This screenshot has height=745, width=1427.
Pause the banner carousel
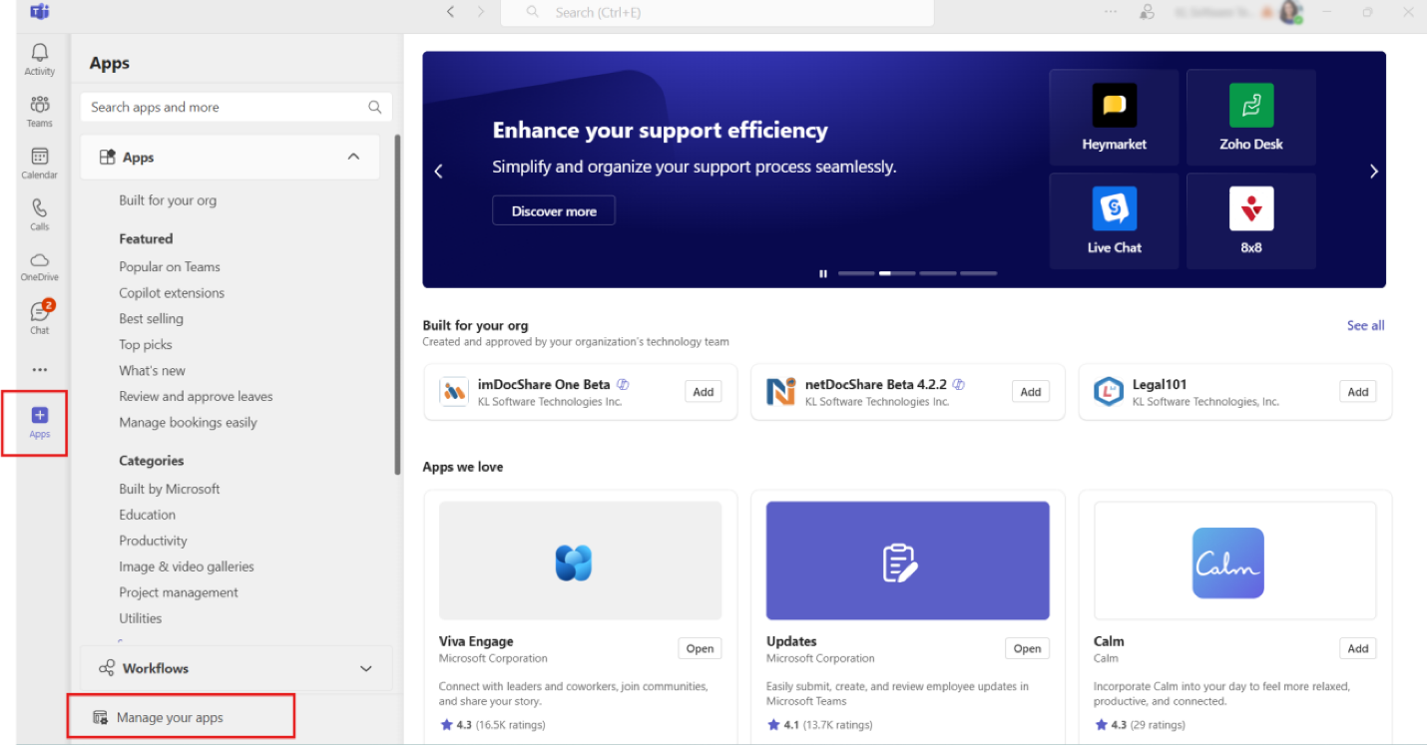(823, 273)
